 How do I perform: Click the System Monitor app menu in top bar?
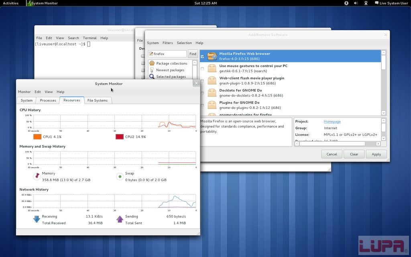[x=42, y=3]
